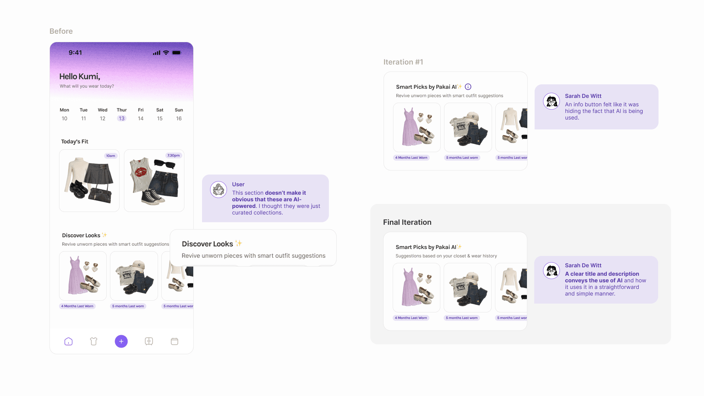
Task: Open the calendar icon in the bottom nav
Action: [175, 341]
